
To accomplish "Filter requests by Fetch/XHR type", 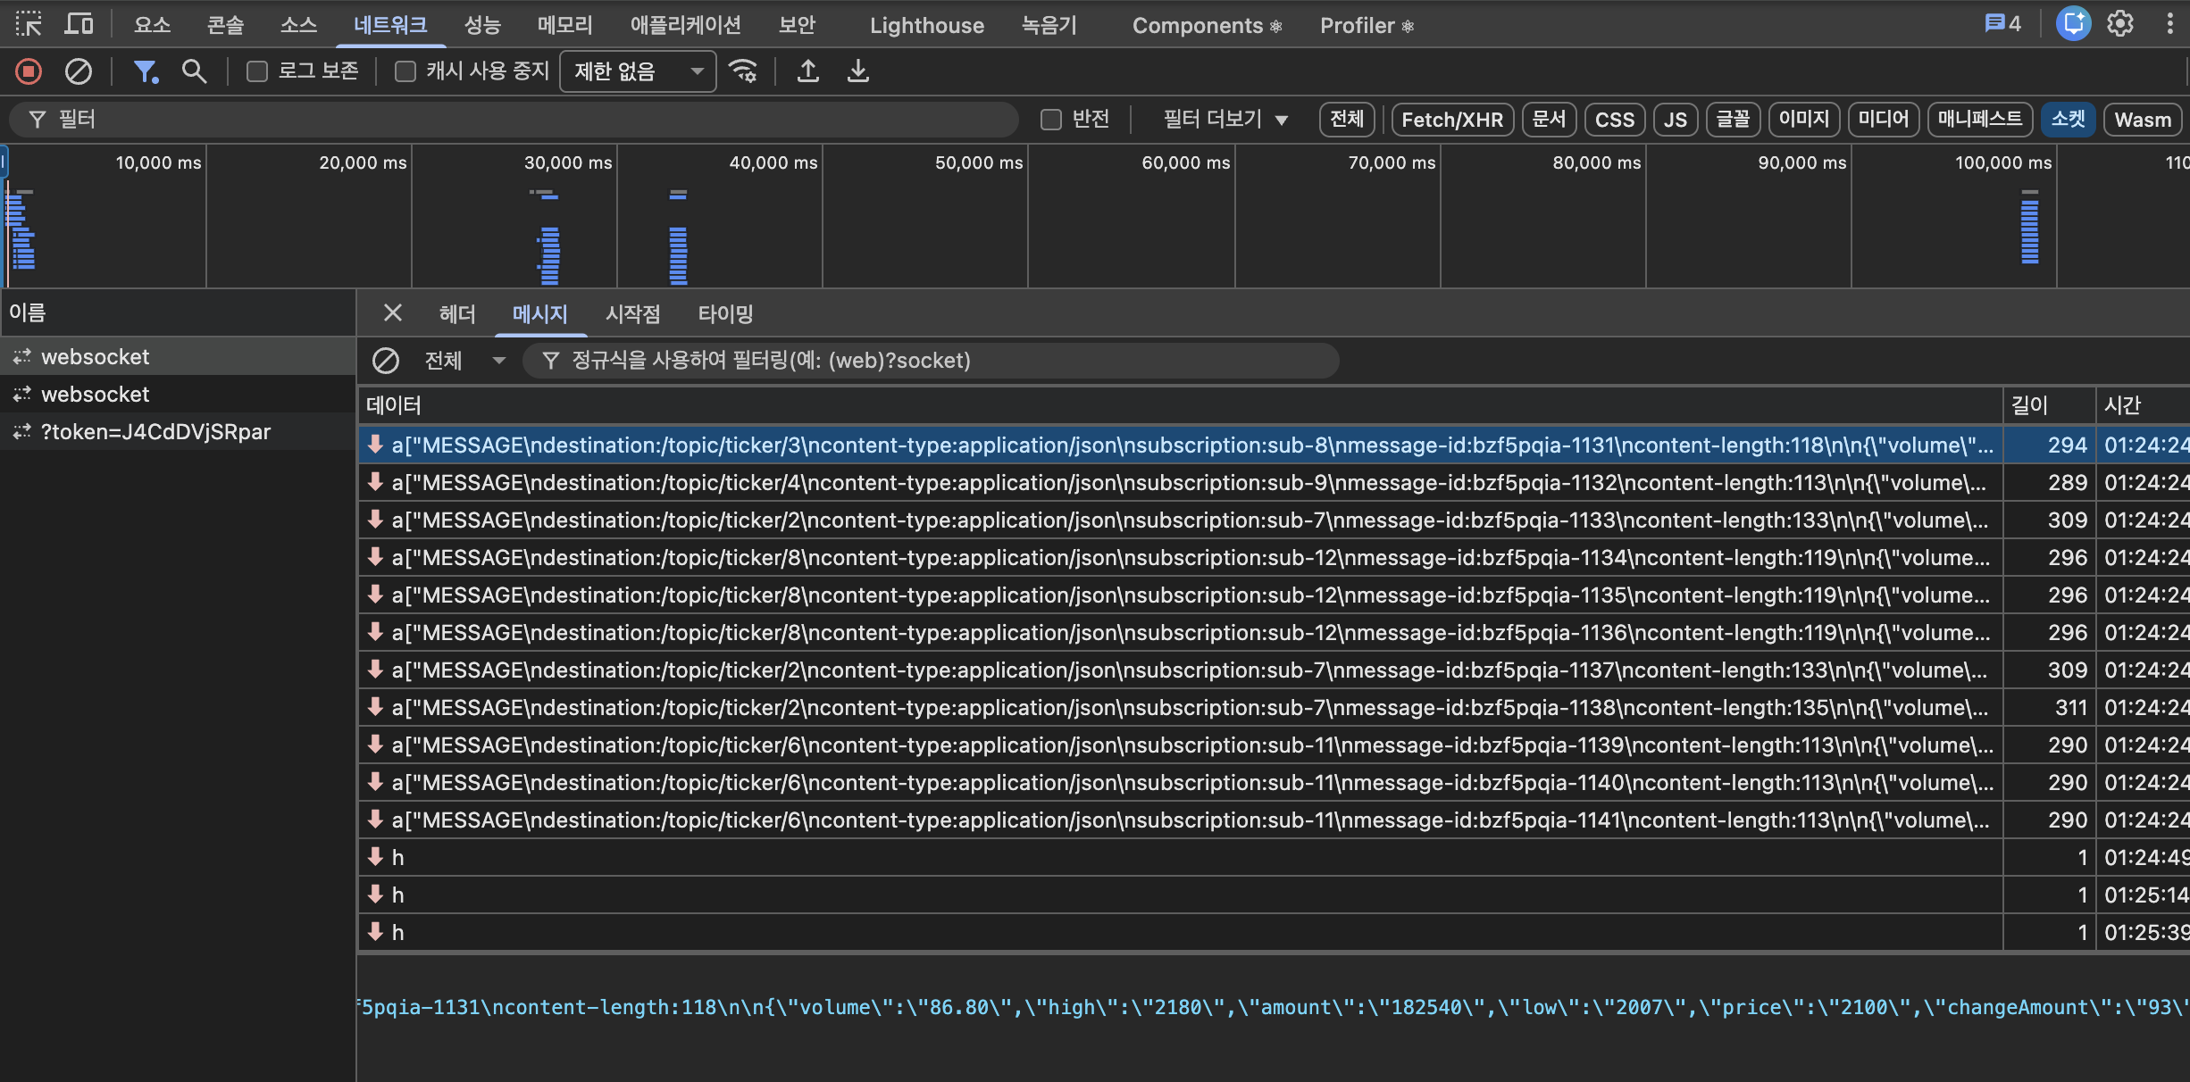I will [1451, 120].
